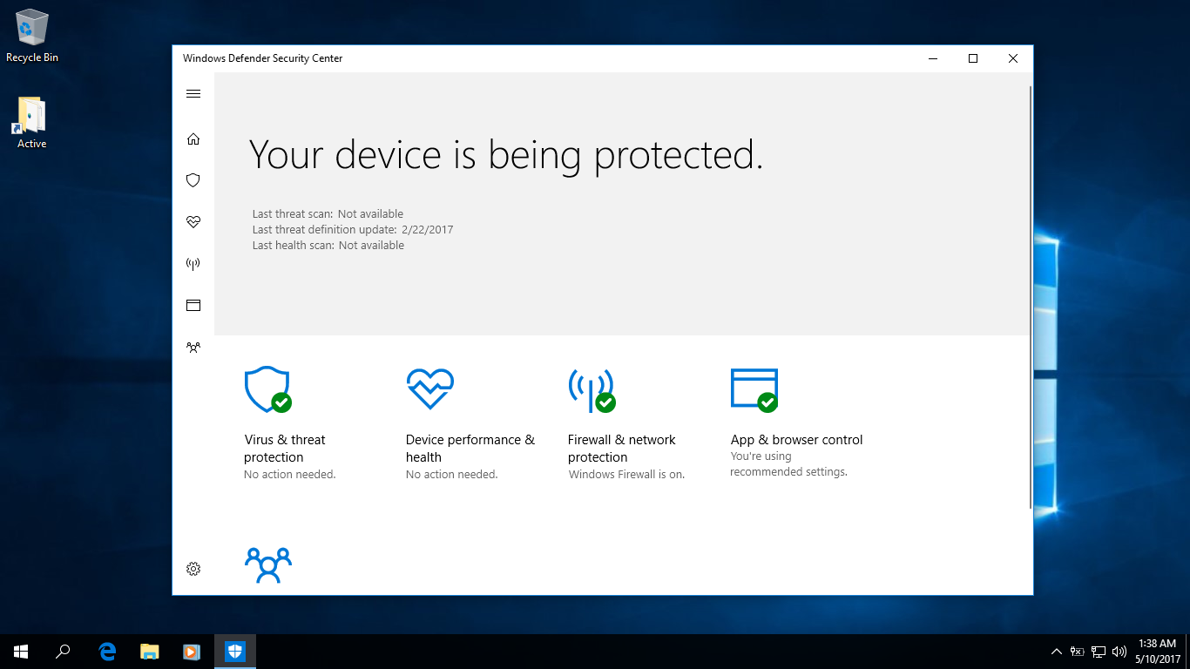Open Family options icon in sidebar
Viewport: 1190px width, 669px height.
[193, 348]
